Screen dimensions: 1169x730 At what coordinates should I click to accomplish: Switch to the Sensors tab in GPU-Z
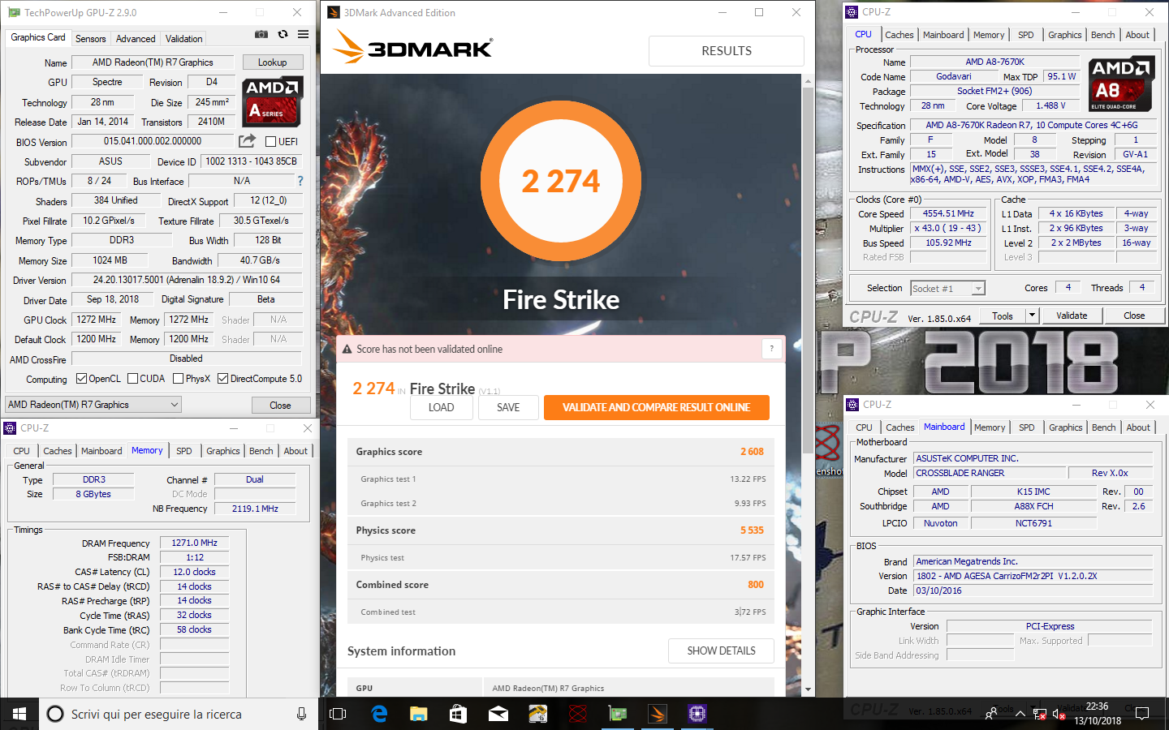point(91,39)
